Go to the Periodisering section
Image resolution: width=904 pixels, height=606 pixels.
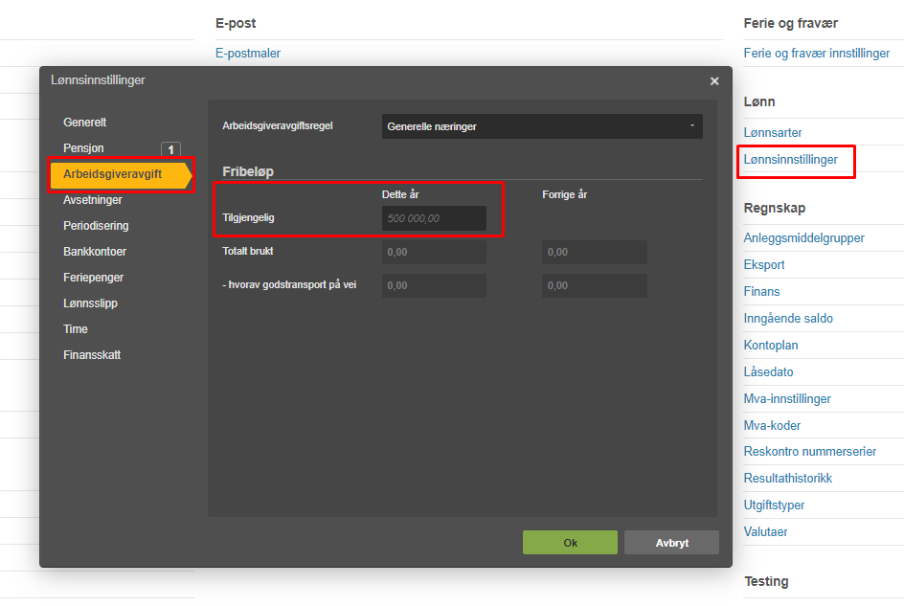pyautogui.click(x=96, y=226)
